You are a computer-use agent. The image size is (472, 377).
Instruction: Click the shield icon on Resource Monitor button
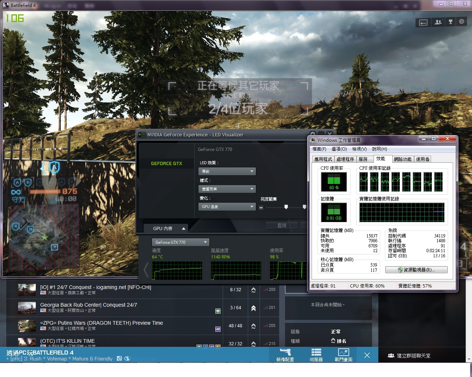(x=400, y=270)
